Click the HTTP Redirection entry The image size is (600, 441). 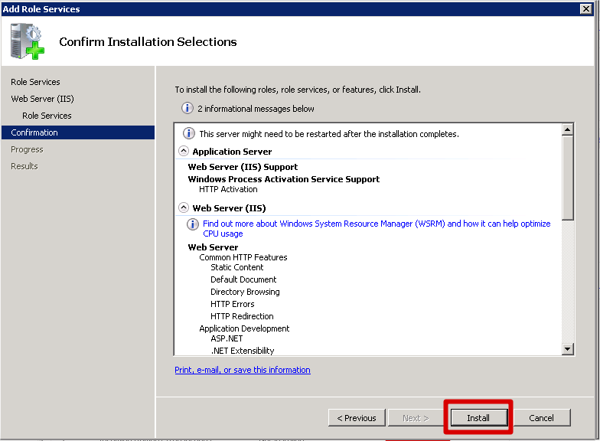(242, 316)
